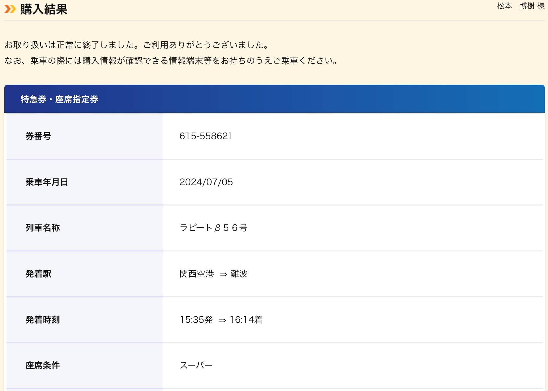
Task: Click the 券番号 row label
Action: 38,136
